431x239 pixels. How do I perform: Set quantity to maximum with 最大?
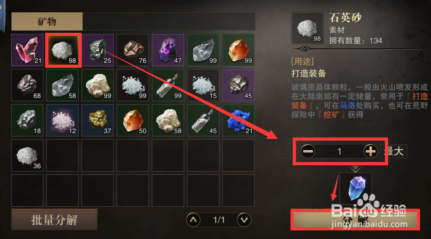(x=394, y=152)
